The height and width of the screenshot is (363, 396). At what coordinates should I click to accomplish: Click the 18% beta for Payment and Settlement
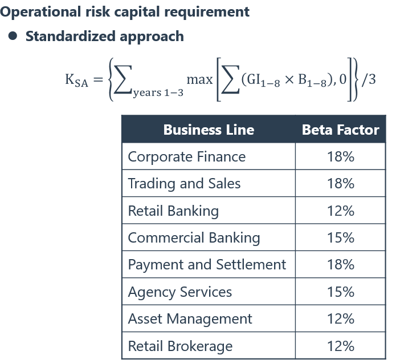coord(341,265)
